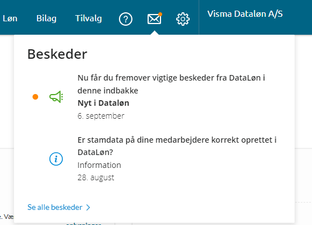This screenshot has height=225, width=312.
Task: Open the Tilvalg menu
Action: tap(89, 18)
